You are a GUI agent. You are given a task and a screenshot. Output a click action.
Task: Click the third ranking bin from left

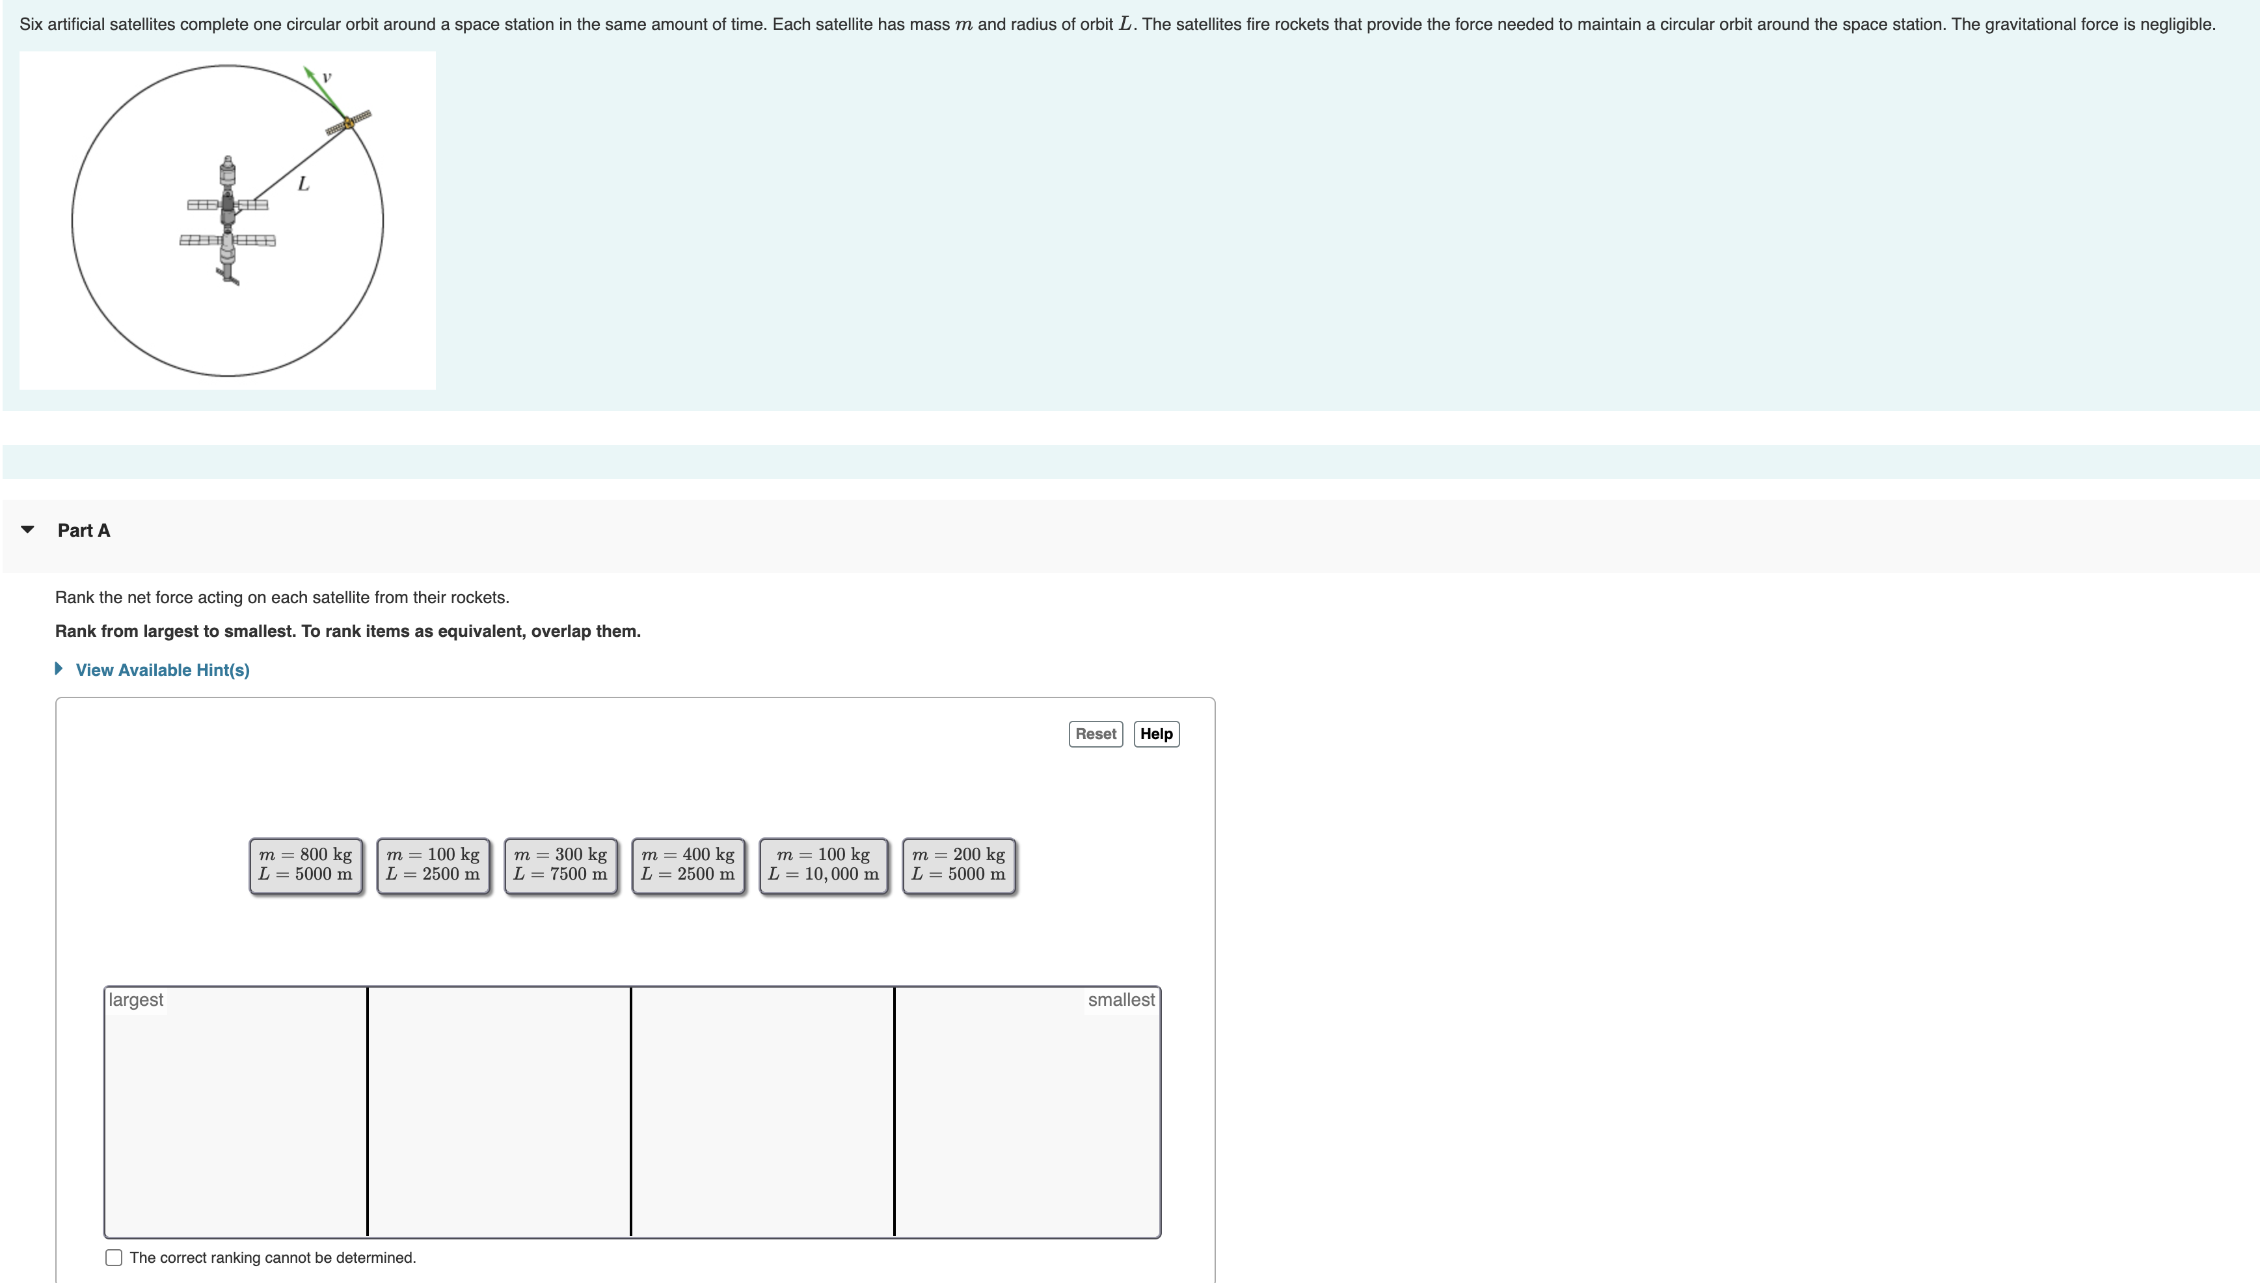762,1112
